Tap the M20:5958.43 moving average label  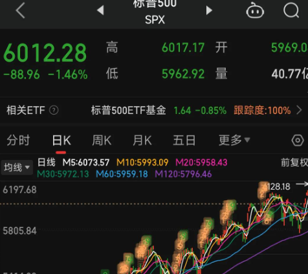click(x=201, y=163)
